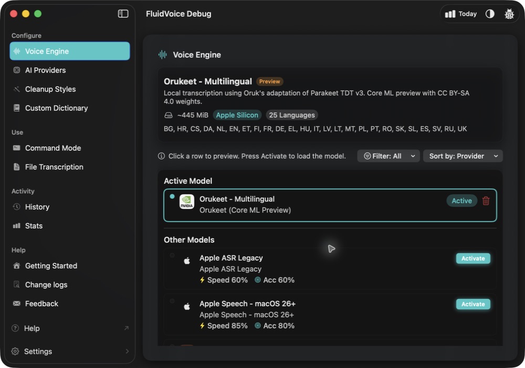525x368 pixels.
Task: Open Help external link arrow
Action: [126, 328]
